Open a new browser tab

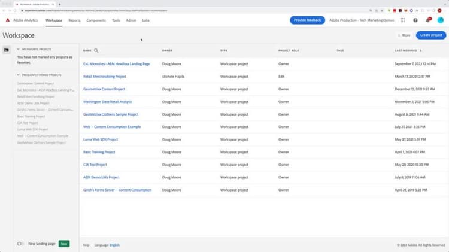pyautogui.click(x=59, y=4)
